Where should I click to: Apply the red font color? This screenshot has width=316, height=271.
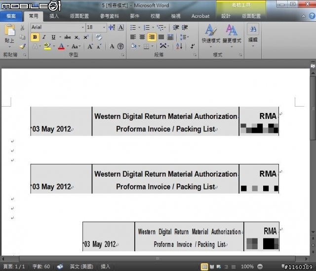61,46
